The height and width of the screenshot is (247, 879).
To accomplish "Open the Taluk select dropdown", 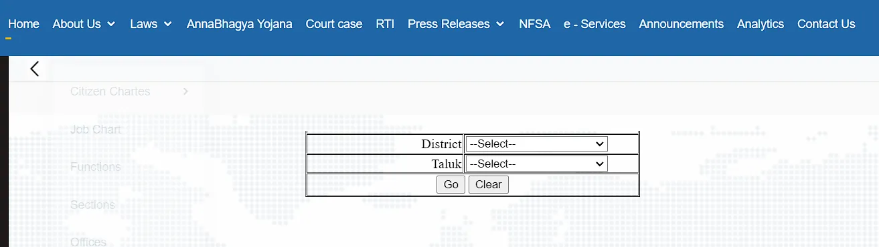I will click(x=536, y=164).
